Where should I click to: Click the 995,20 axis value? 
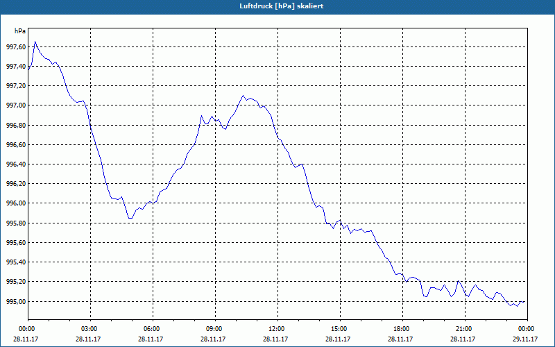(16, 282)
